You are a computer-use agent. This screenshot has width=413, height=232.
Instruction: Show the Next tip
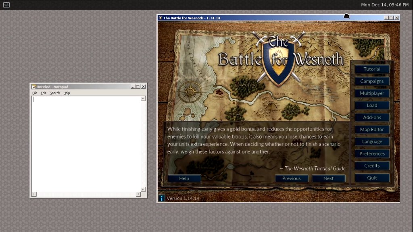point(328,178)
